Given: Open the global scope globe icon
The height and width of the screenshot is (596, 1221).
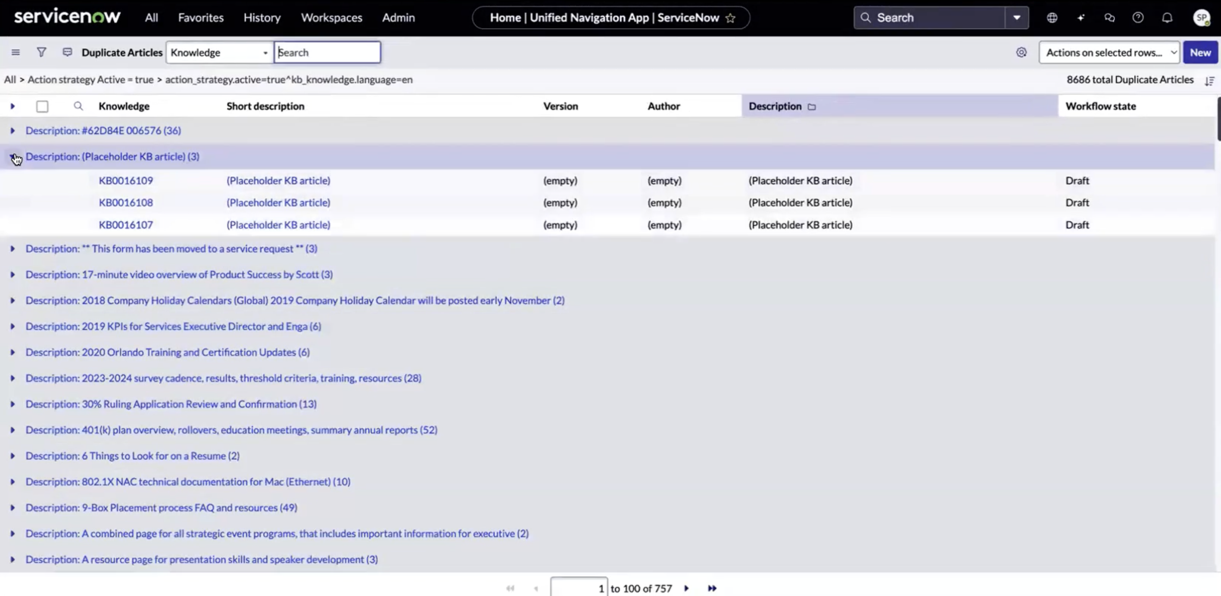Looking at the screenshot, I should (1052, 18).
